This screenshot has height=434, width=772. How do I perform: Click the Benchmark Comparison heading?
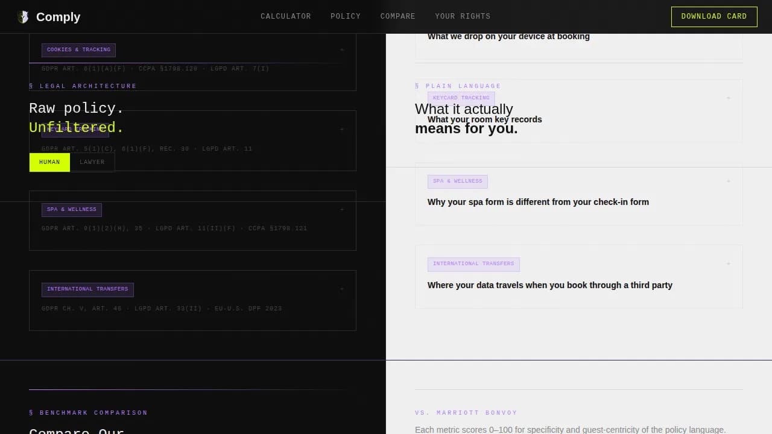click(88, 412)
